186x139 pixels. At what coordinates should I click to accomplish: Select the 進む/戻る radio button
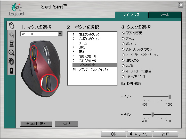(x=123, y=60)
